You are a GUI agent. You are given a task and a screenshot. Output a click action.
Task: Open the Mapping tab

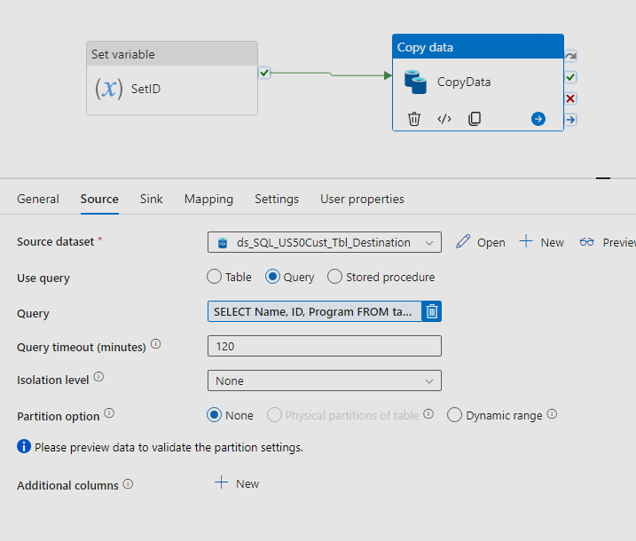[208, 199]
